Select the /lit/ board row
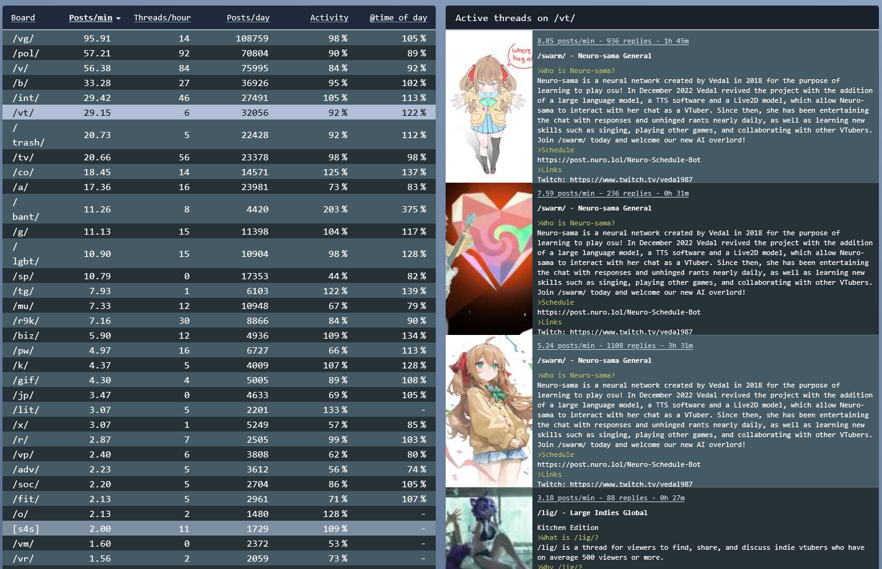Screen dimensions: 882x569 coord(219,409)
